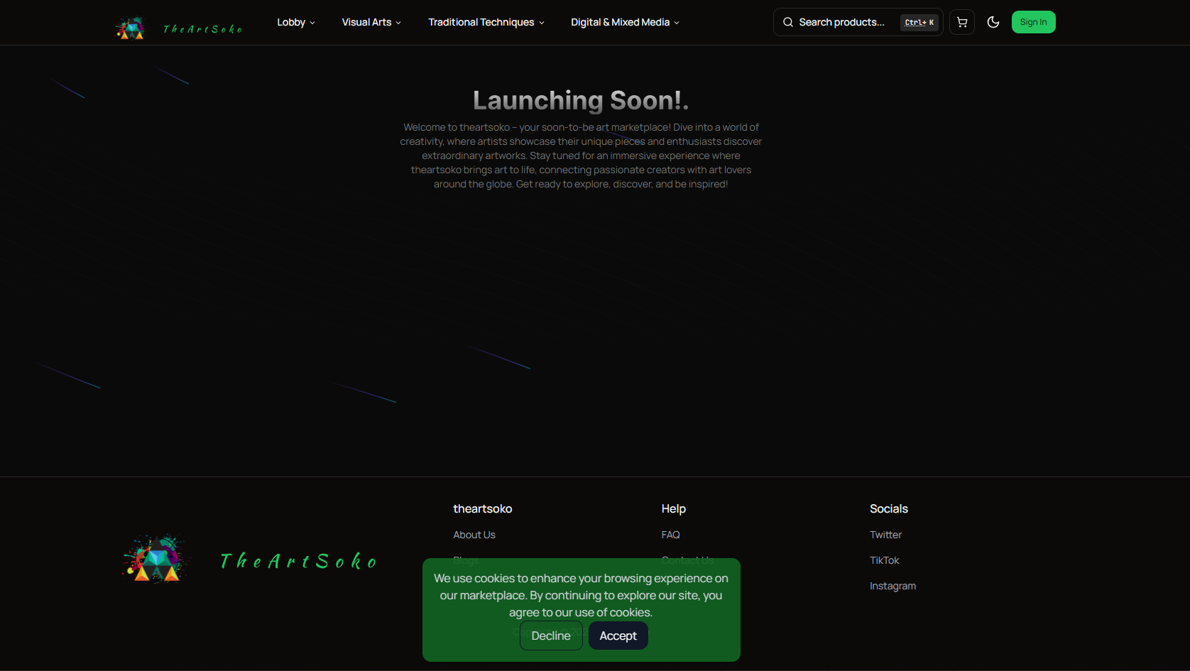Click the footer TheArtSoko logo image
The width and height of the screenshot is (1190, 671).
pyautogui.click(x=156, y=559)
